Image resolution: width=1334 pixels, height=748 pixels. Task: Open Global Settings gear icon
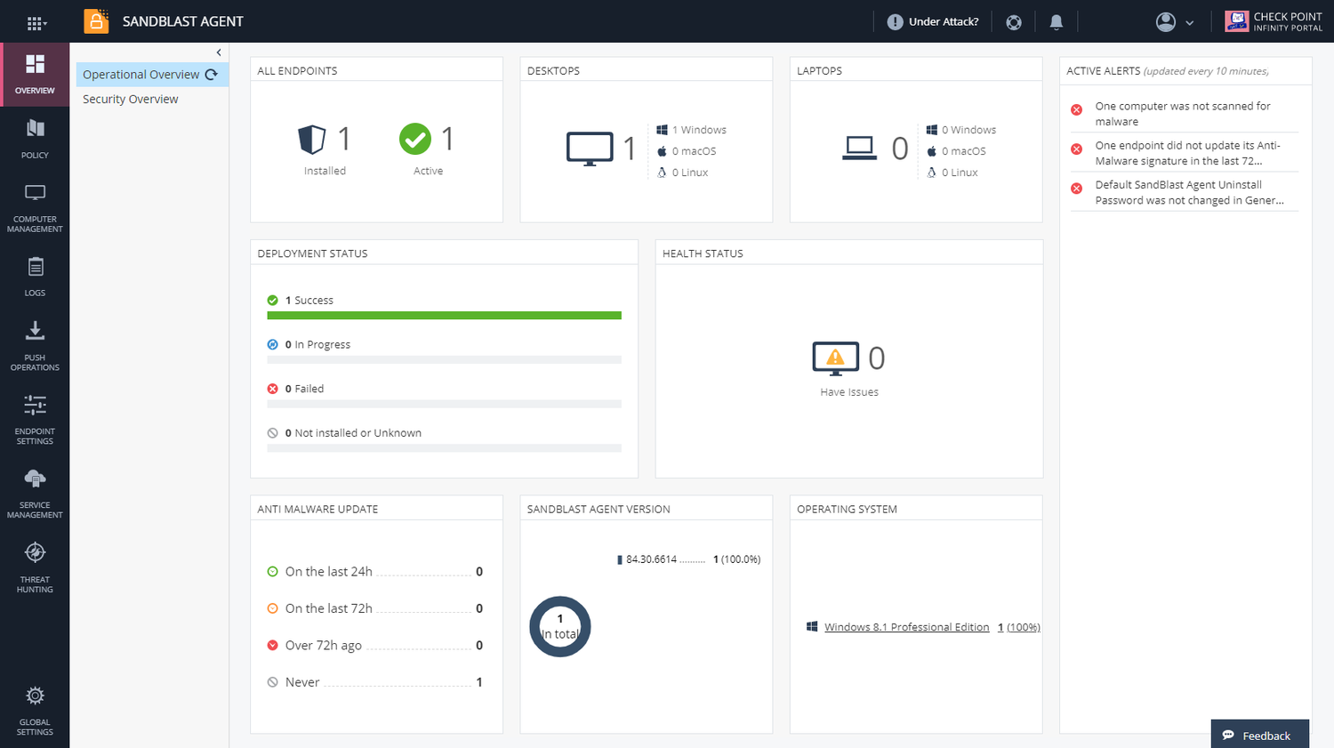click(35, 696)
